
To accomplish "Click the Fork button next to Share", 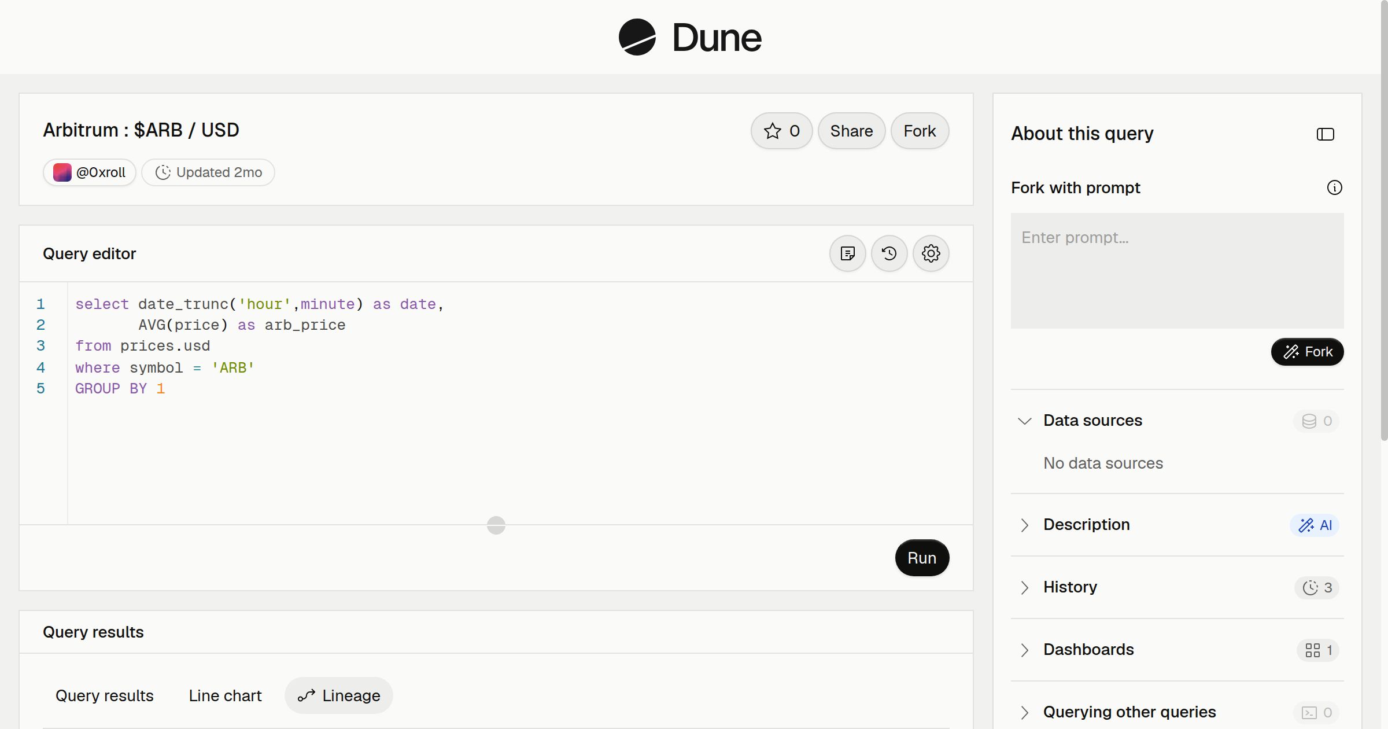I will point(920,131).
